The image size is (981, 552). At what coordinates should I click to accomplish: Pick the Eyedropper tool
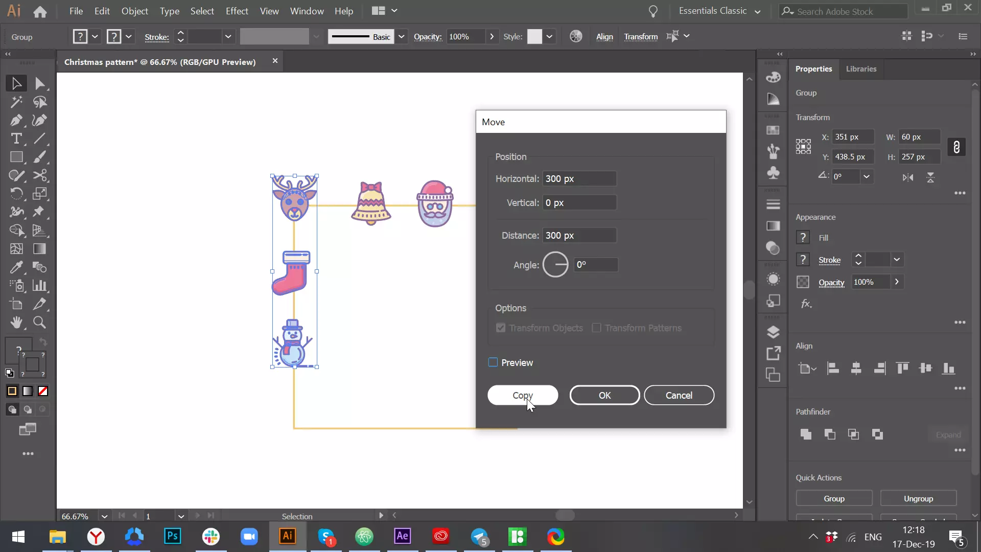[16, 267]
